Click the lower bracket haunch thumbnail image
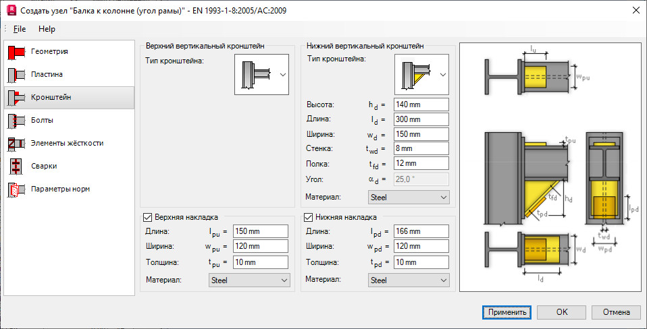Image resolution: width=647 pixels, height=329 pixels. tap(416, 75)
